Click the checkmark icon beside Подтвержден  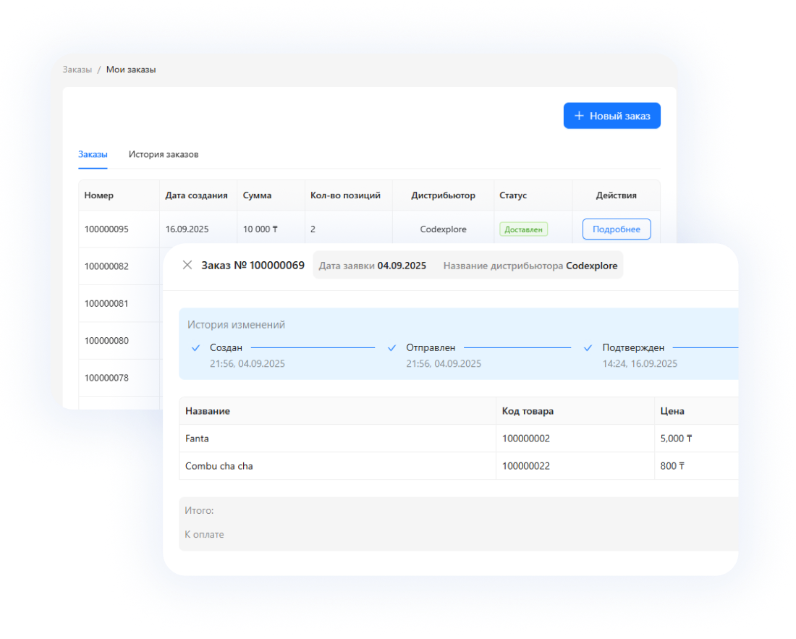pos(588,348)
